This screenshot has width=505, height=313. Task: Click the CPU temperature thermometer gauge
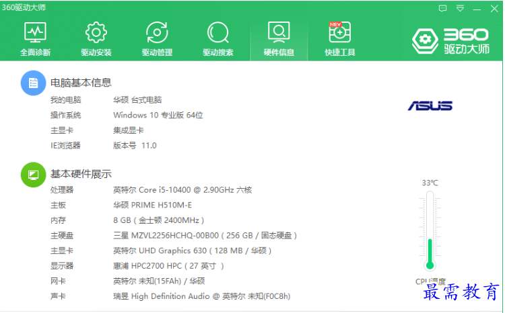[430, 230]
